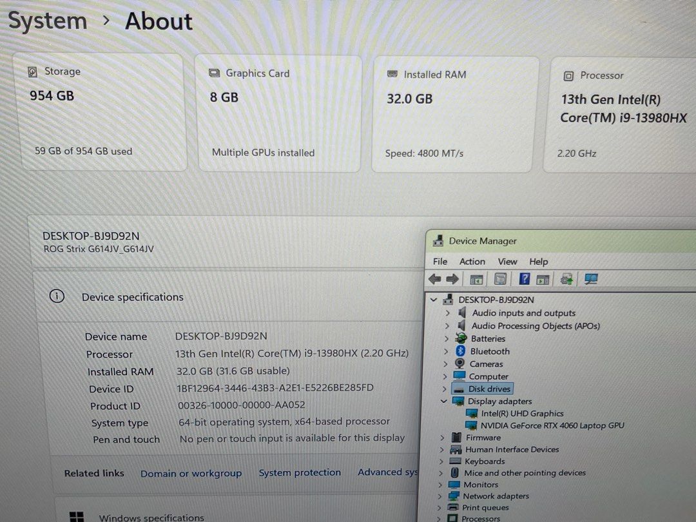Select the Intel(R) UHD Graphics device

(522, 413)
